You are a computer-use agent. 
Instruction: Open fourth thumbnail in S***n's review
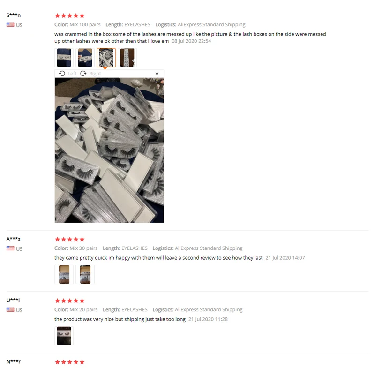tap(127, 58)
